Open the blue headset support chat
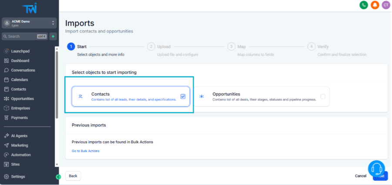Screen dimensions: 392x185 [376, 169]
